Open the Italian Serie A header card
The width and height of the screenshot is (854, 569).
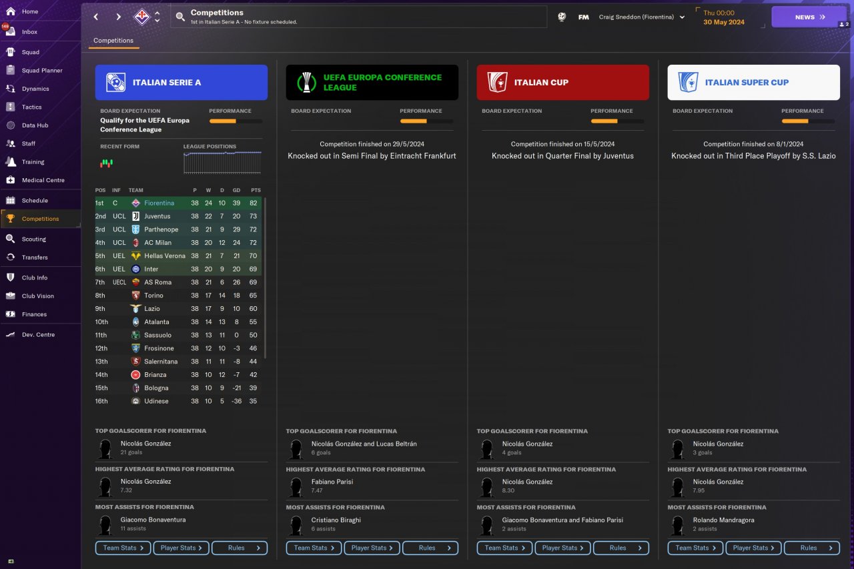[181, 82]
